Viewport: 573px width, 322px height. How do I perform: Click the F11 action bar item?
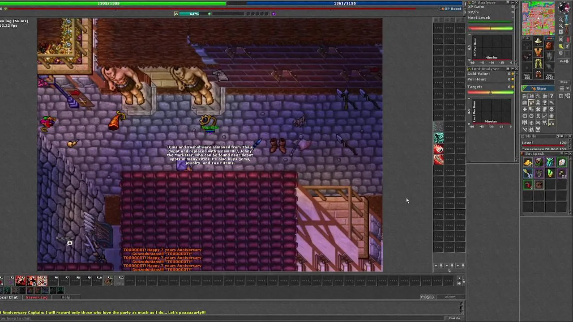[108, 280]
